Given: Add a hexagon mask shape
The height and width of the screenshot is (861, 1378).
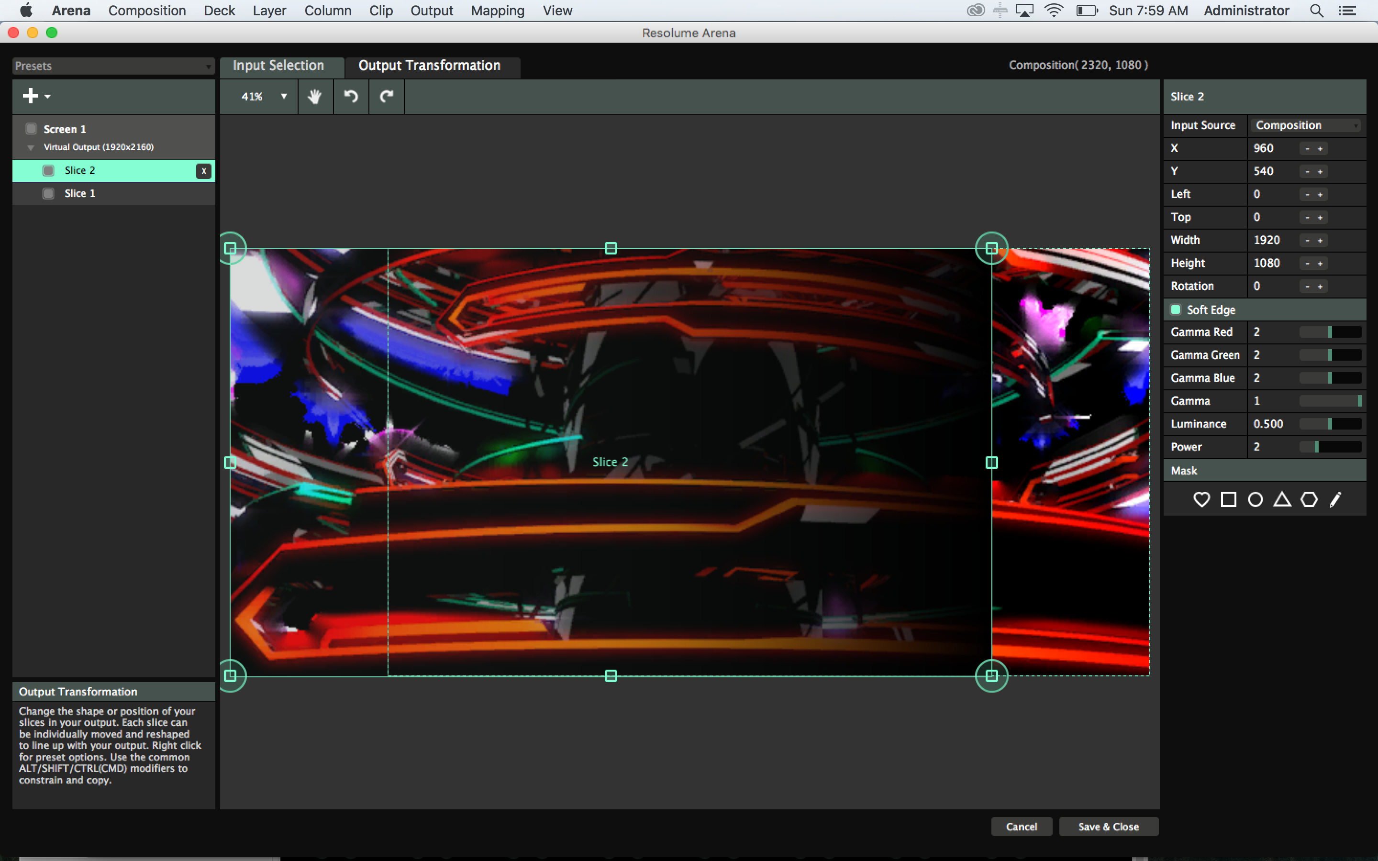Looking at the screenshot, I should [x=1309, y=499].
